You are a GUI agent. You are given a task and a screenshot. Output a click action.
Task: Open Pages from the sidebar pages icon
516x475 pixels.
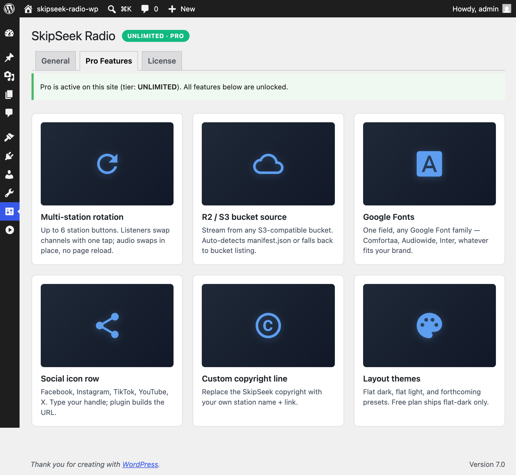point(10,95)
